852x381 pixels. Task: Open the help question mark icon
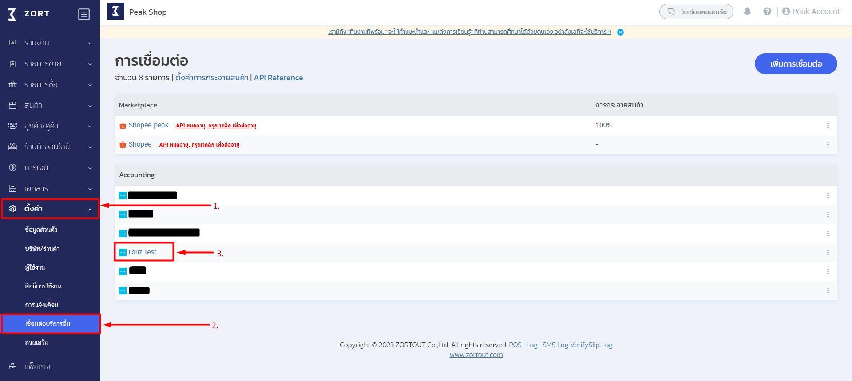click(x=767, y=12)
